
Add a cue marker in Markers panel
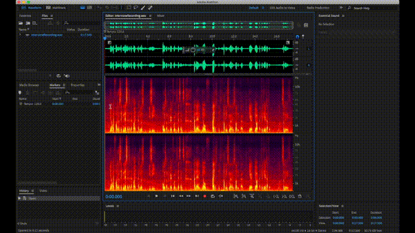click(20, 93)
